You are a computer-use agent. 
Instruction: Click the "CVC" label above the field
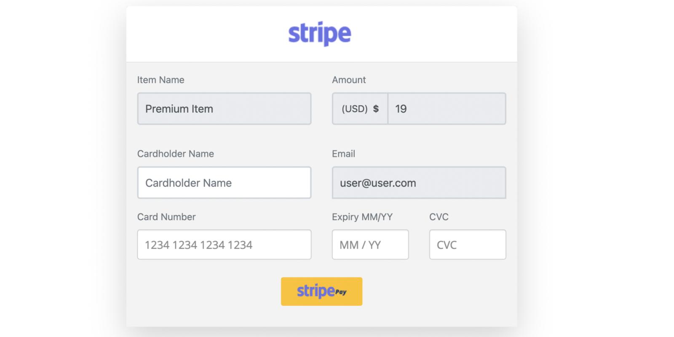pyautogui.click(x=439, y=217)
